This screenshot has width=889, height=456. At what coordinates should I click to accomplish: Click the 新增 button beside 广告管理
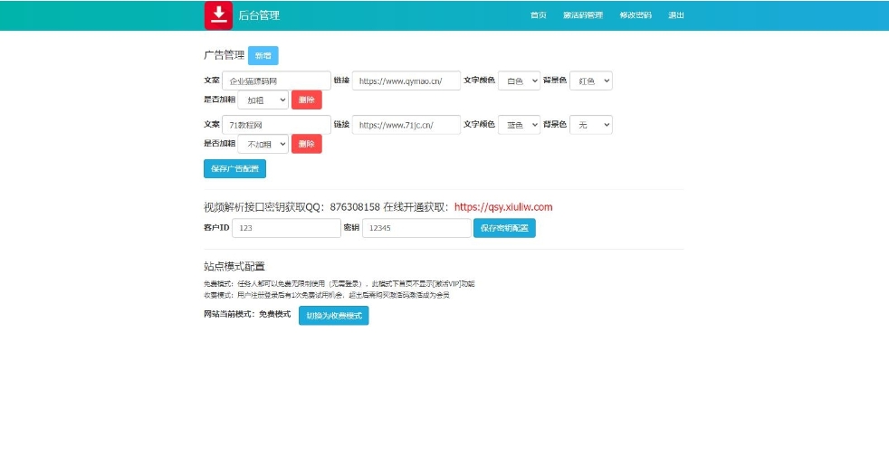click(x=263, y=55)
